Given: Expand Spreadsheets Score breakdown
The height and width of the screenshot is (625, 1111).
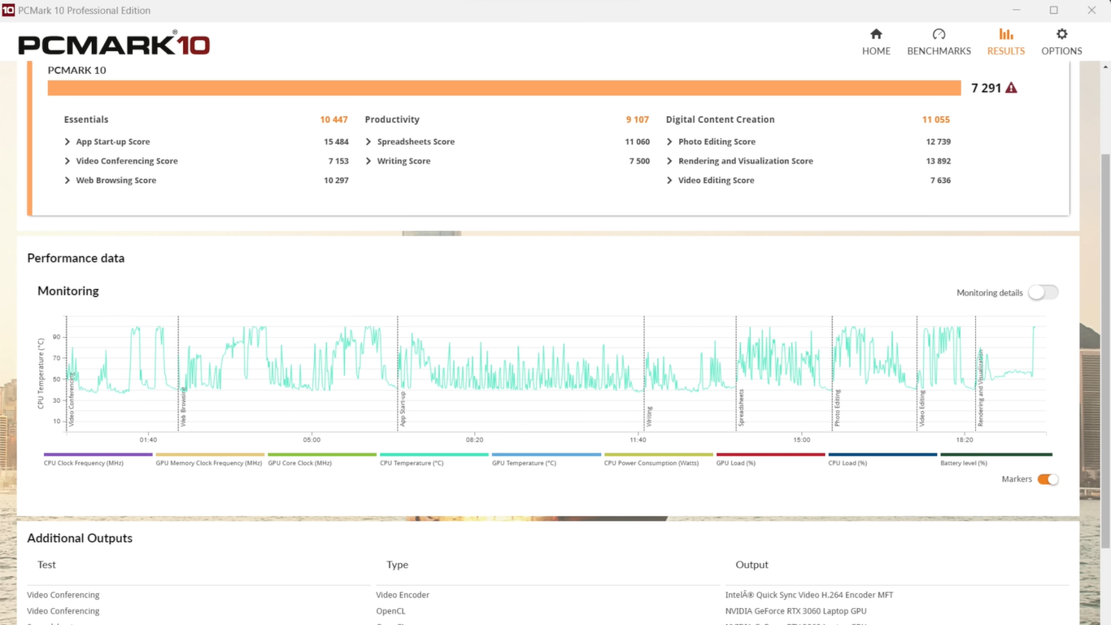Looking at the screenshot, I should click(x=368, y=142).
